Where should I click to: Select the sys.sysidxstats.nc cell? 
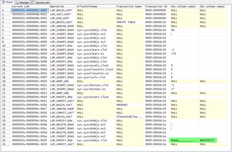[x=95, y=89]
